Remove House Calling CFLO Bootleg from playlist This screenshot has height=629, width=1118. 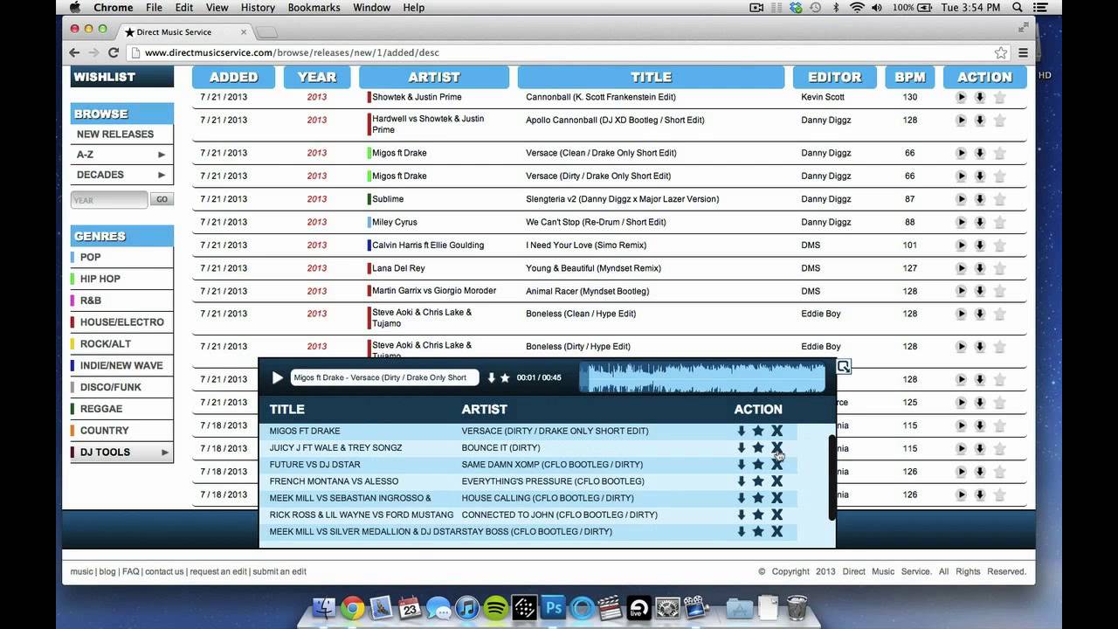[776, 498]
